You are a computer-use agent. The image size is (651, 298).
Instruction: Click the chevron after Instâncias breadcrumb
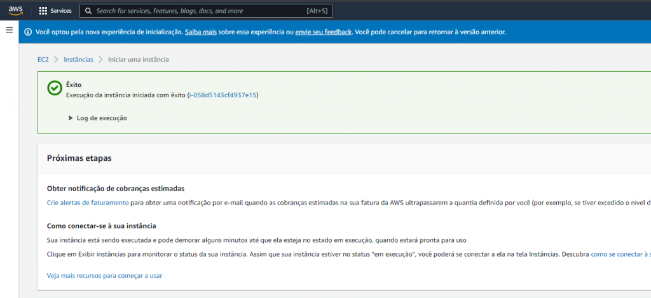100,60
